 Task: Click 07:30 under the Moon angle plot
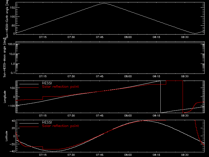[x=71, y=76]
